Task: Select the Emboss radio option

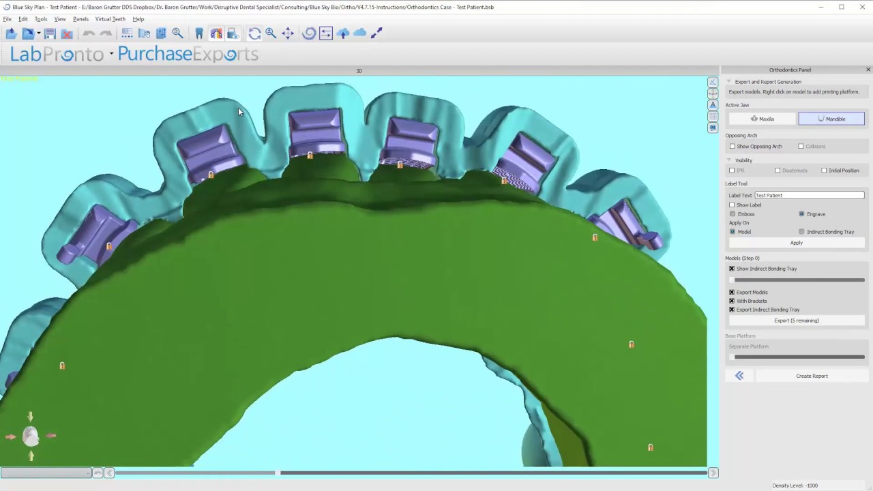Action: click(x=733, y=214)
